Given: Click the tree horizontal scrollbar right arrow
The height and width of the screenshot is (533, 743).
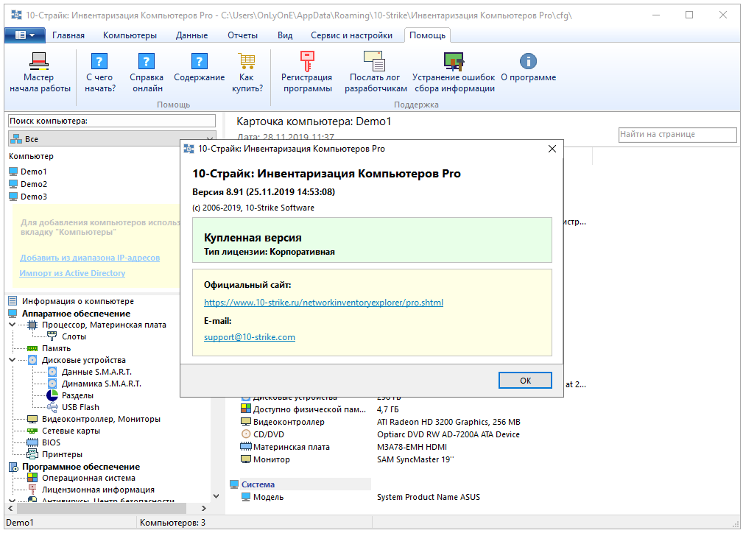Looking at the screenshot, I should [204, 509].
